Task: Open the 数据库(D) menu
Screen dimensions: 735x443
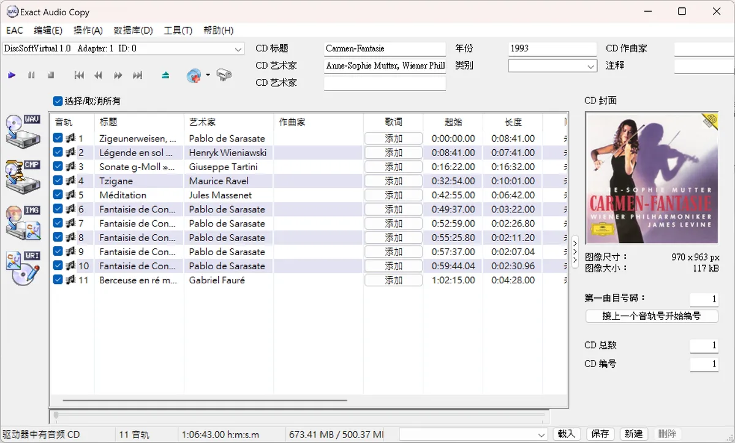Action: (134, 31)
